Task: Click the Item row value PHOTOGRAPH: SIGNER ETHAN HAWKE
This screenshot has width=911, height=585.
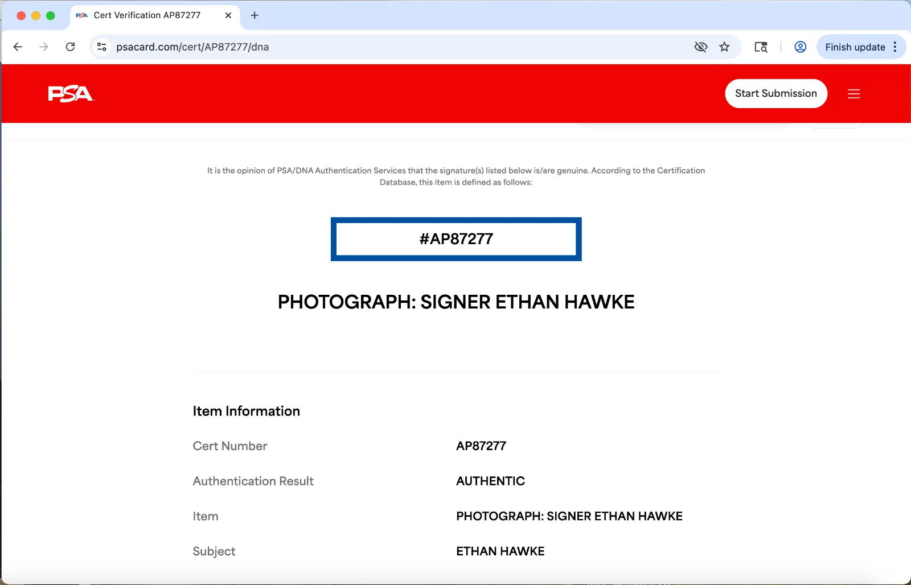Action: point(569,516)
